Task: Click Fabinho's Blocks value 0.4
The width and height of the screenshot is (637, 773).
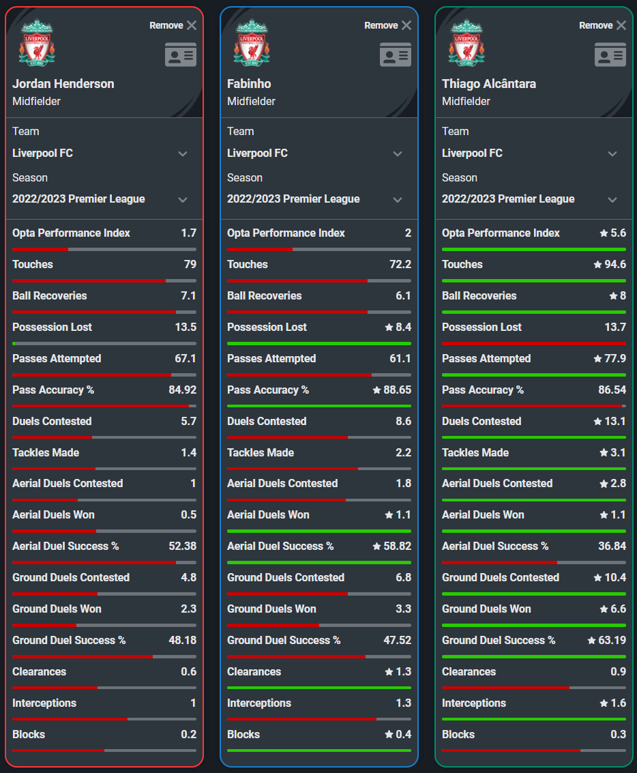Action: pos(404,735)
